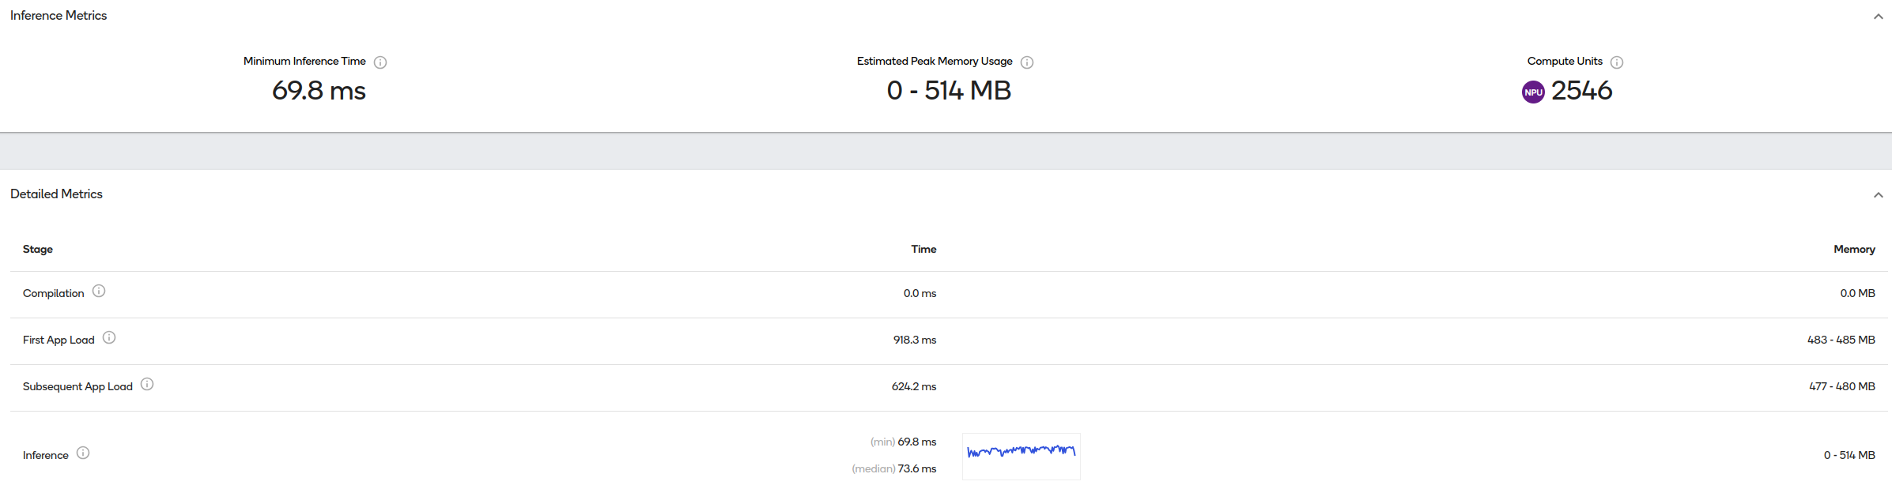
Task: Select First App Load time 918.3 ms
Action: 915,340
